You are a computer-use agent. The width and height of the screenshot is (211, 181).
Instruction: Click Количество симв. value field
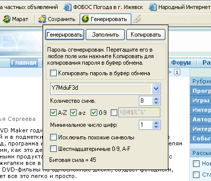[146, 101]
